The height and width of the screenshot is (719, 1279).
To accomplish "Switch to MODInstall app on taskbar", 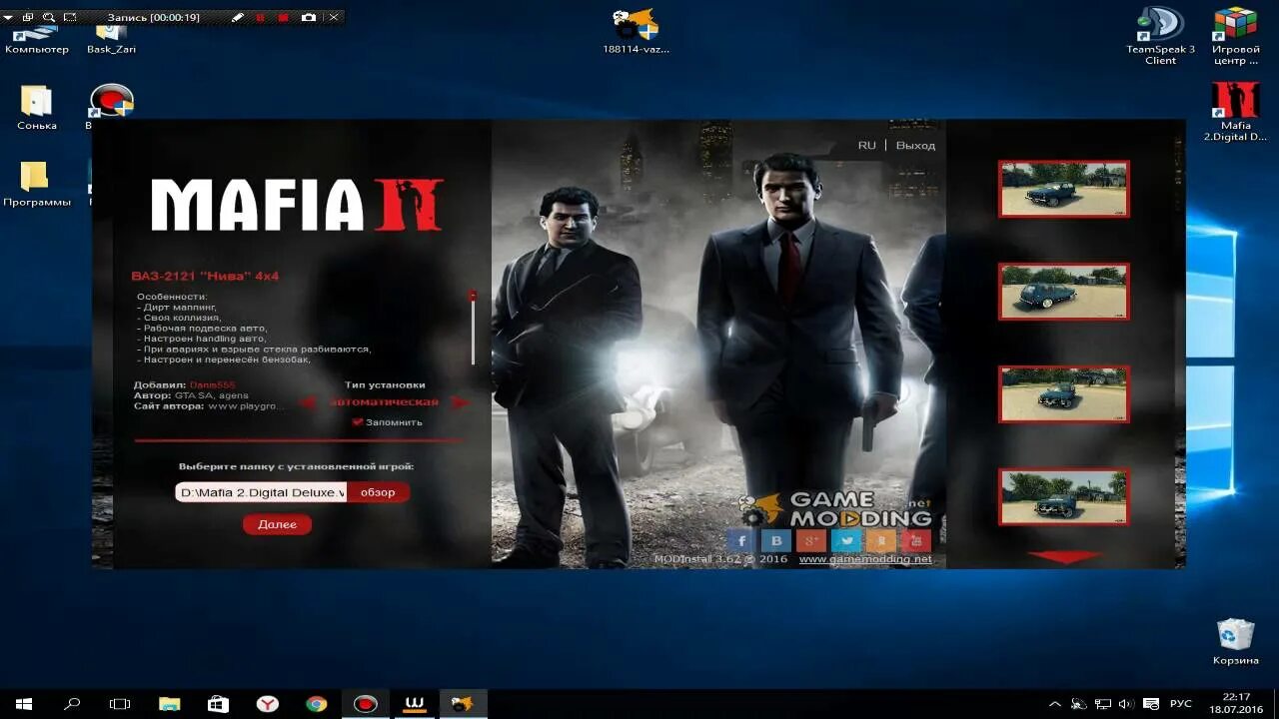I will (x=462, y=704).
